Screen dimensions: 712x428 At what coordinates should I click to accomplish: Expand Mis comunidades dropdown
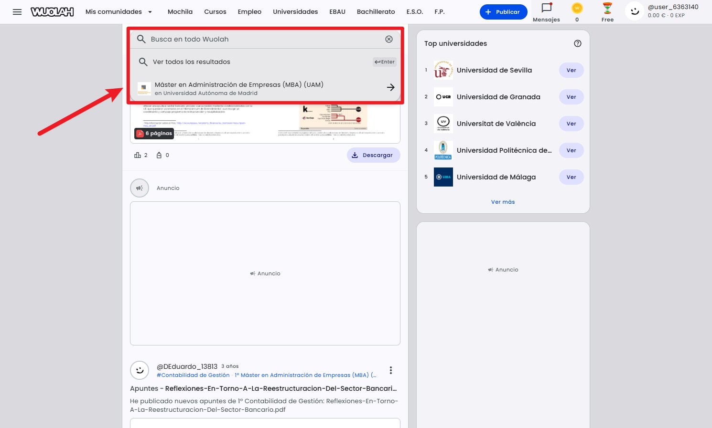pos(119,12)
